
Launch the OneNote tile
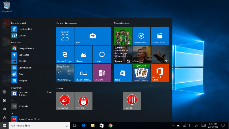click(x=102, y=73)
